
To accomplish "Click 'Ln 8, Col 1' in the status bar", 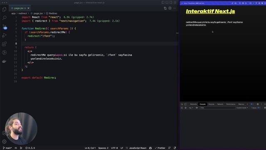I will tap(90, 148).
